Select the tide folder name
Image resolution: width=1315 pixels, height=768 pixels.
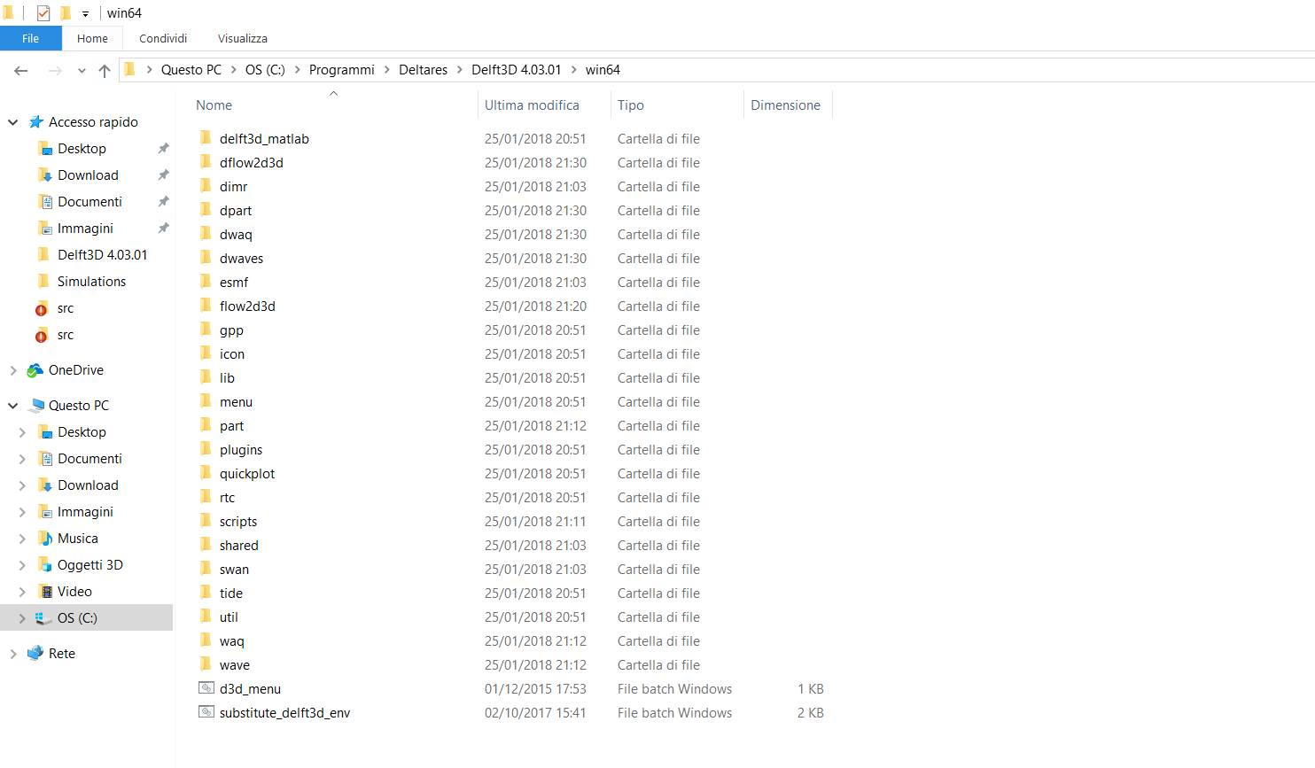[x=231, y=593]
